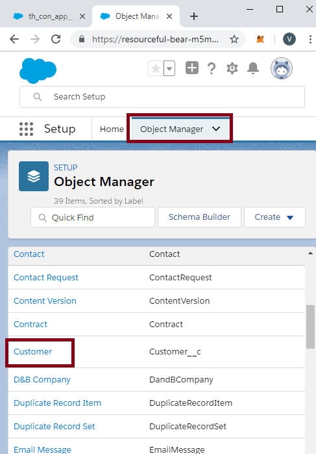This screenshot has height=454, width=316.
Task: Open the Customer object link
Action: point(33,352)
